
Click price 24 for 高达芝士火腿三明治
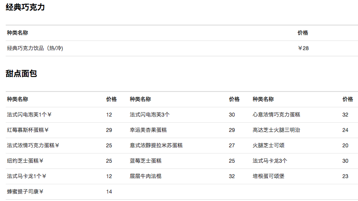tap(345, 130)
